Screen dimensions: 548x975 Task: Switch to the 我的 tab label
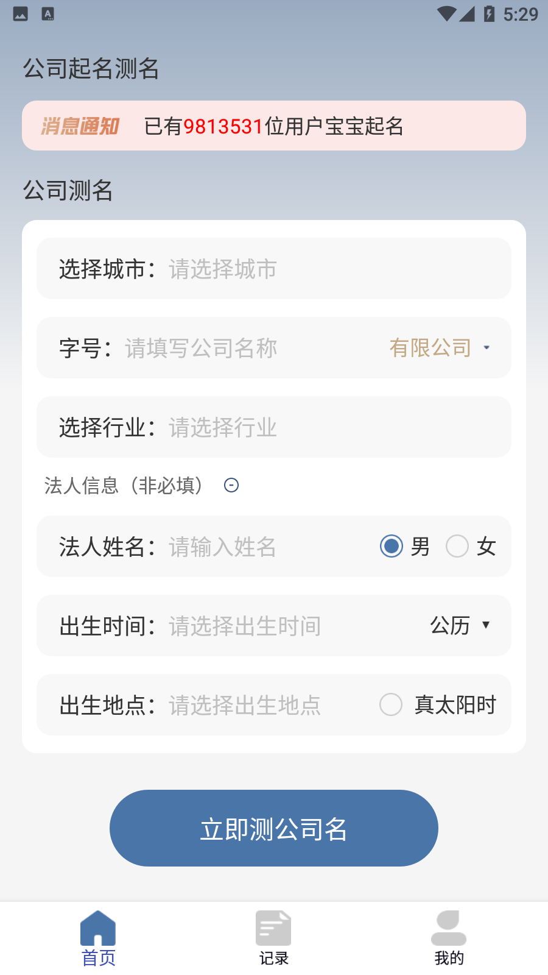[x=449, y=958]
